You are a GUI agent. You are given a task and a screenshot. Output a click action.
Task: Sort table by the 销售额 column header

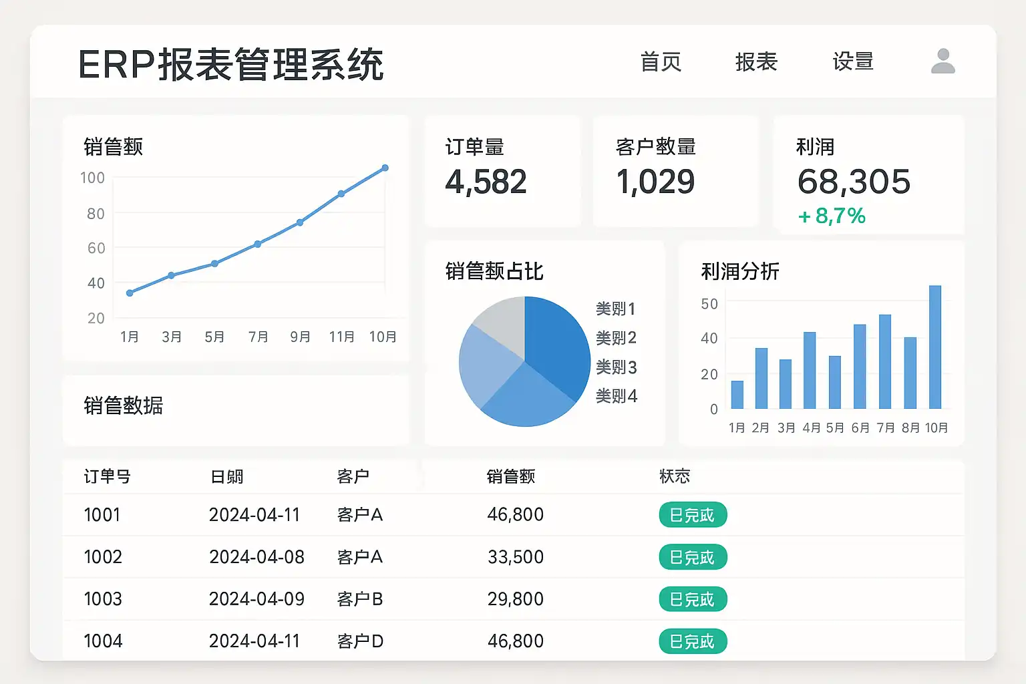click(x=510, y=476)
